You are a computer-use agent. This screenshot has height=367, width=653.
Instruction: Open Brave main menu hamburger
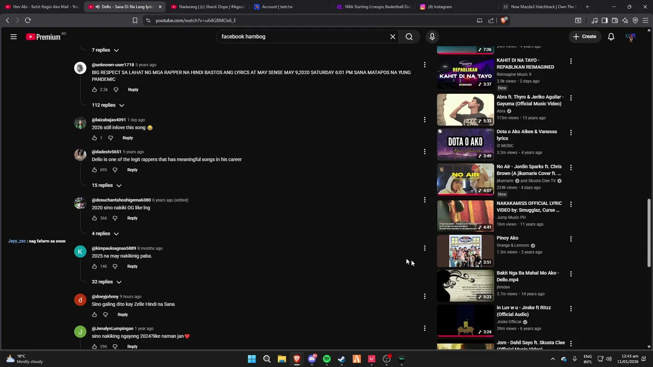click(645, 20)
